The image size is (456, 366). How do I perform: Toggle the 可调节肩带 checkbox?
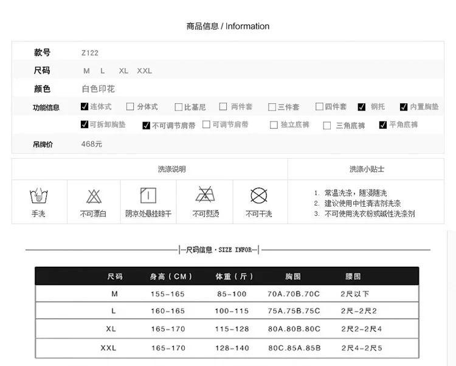coord(206,125)
